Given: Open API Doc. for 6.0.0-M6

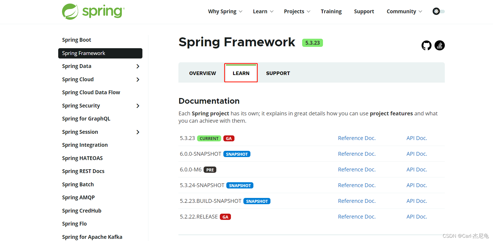Looking at the screenshot, I should click(417, 170).
